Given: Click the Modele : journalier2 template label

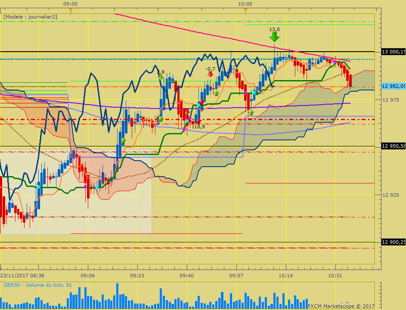Looking at the screenshot, I should 30,17.
